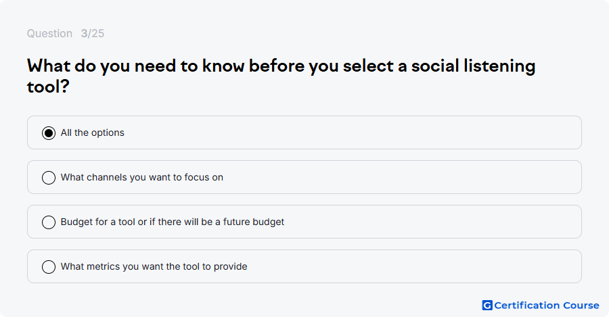The width and height of the screenshot is (609, 317).
Task: Select the 'All the options' radio button
Action: click(49, 133)
